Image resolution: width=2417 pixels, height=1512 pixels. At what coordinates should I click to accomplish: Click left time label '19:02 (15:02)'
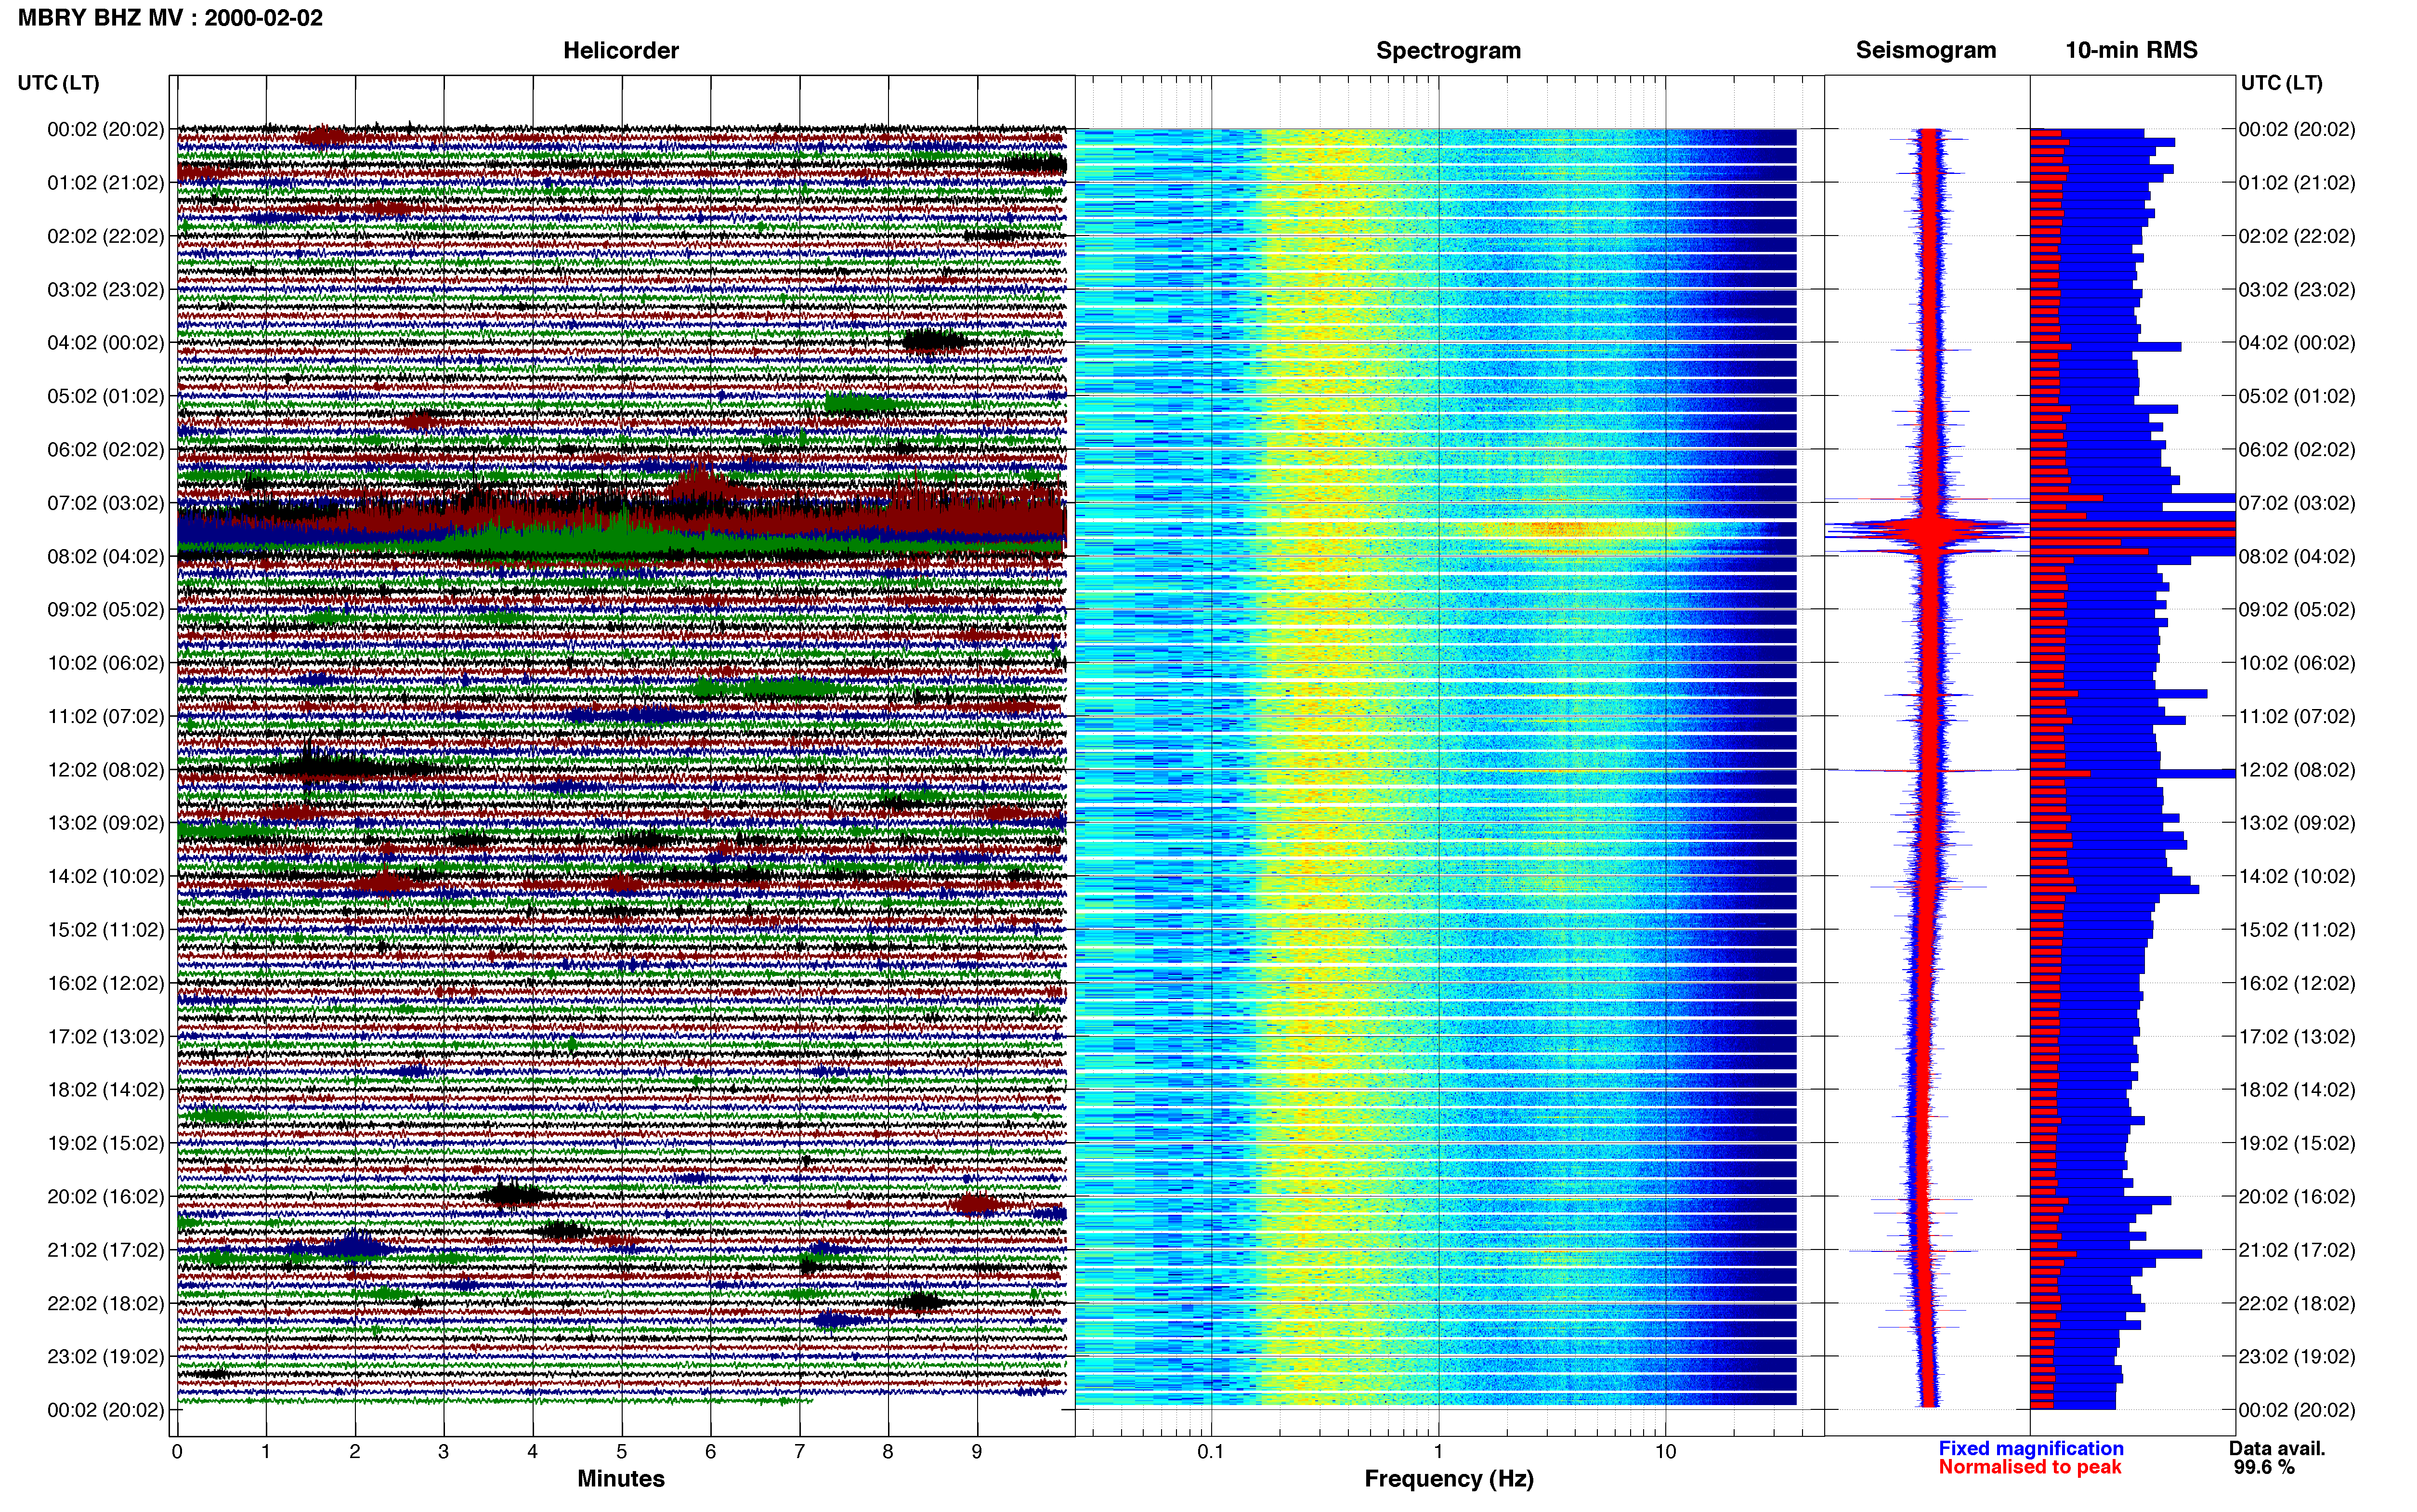click(105, 1143)
